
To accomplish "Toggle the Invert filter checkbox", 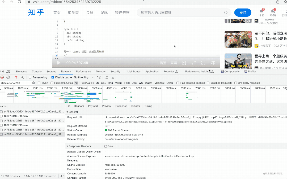I will point(39,83).
